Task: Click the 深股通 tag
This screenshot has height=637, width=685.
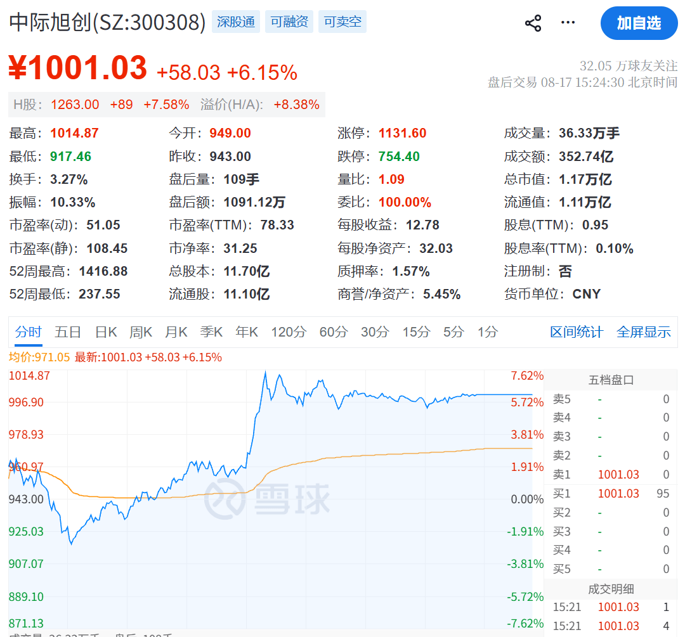Action: pos(236,22)
